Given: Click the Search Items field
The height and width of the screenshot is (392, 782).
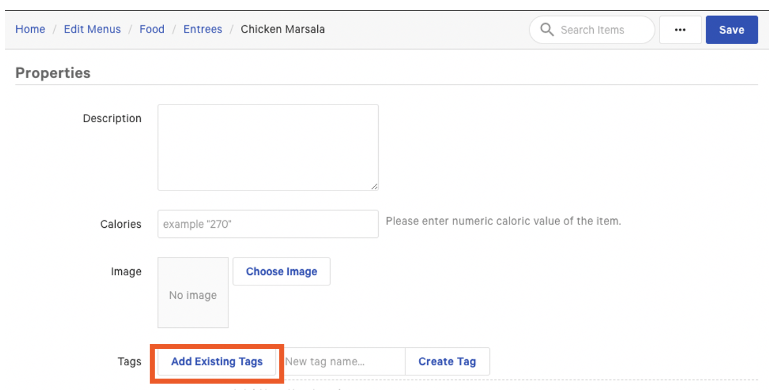Looking at the screenshot, I should (592, 30).
